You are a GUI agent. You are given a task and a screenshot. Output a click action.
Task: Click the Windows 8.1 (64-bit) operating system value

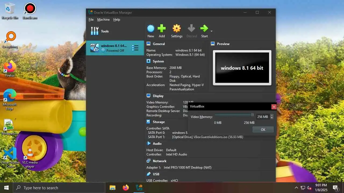coord(190,55)
